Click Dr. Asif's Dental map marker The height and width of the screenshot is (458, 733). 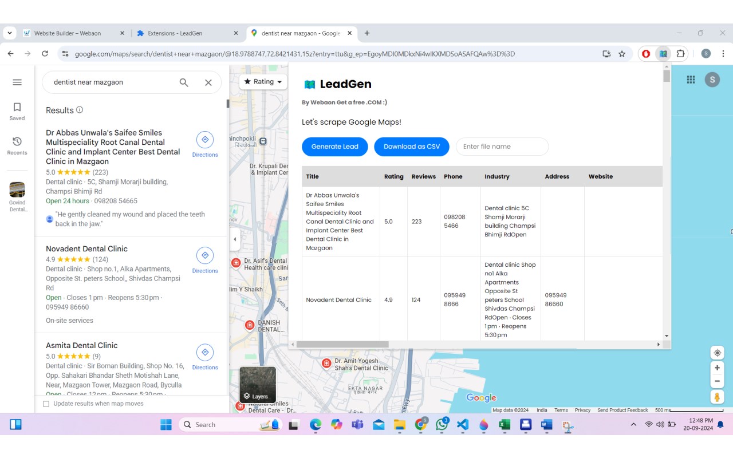coord(235,263)
